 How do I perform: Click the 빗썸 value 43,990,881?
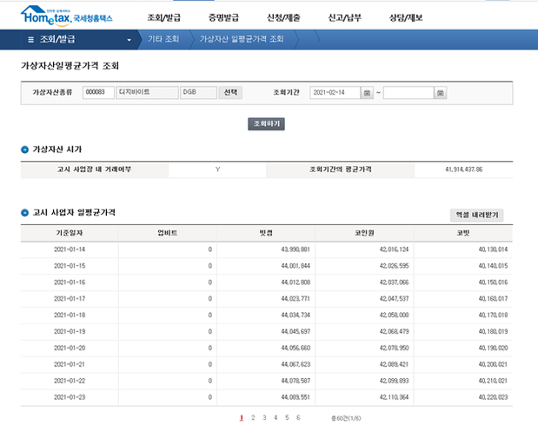(296, 249)
